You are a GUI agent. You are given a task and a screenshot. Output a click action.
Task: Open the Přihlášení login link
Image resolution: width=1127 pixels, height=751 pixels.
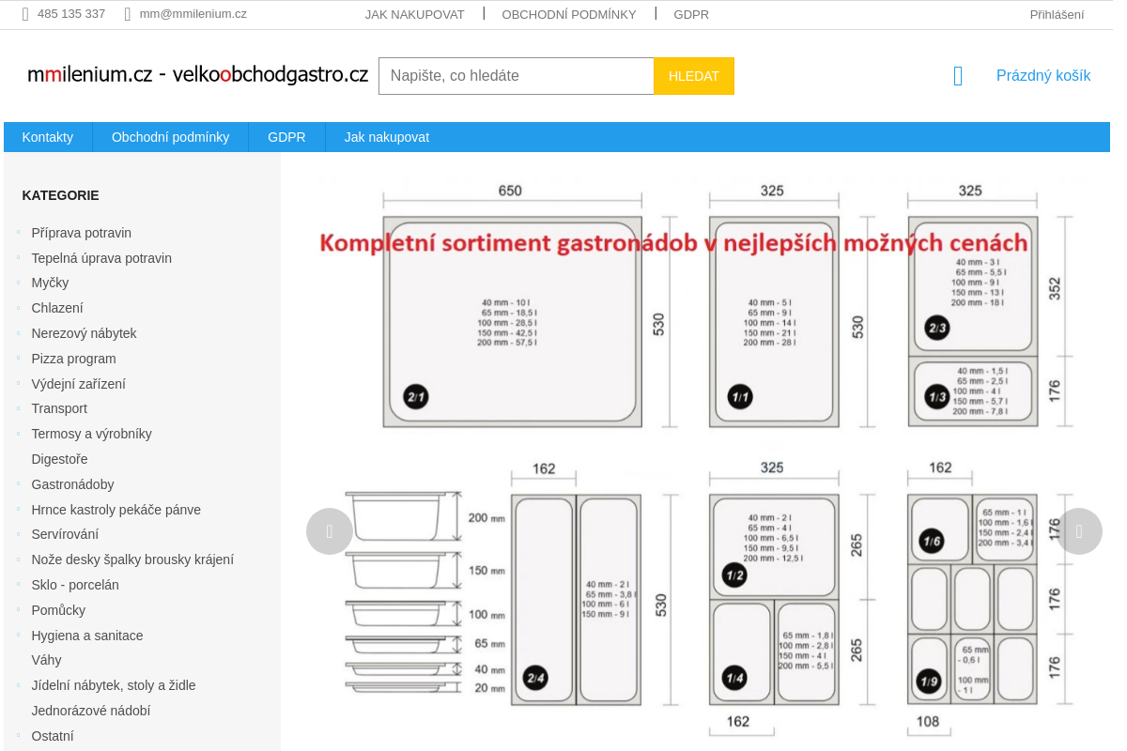coord(1057,14)
